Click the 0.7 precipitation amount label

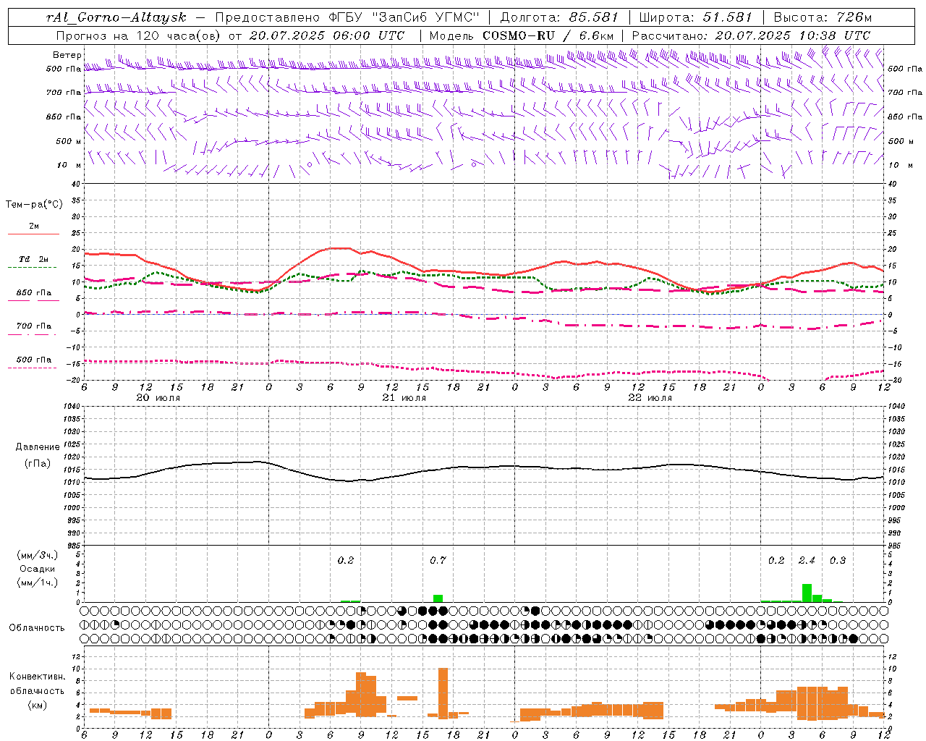click(438, 560)
